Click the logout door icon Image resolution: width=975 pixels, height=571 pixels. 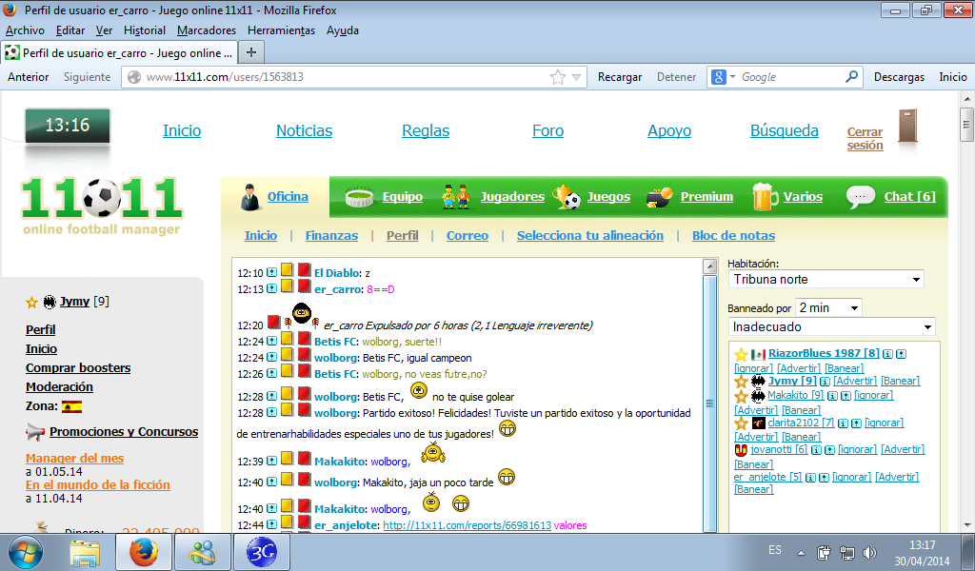[x=907, y=127]
